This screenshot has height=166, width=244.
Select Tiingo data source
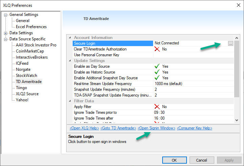click(21, 87)
